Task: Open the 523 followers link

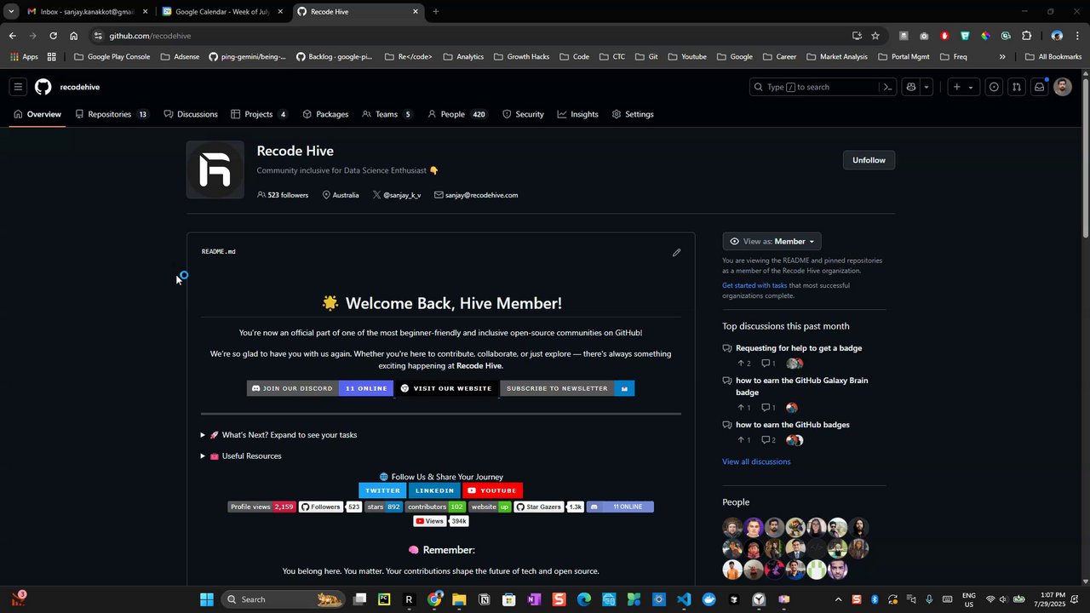Action: click(x=283, y=195)
